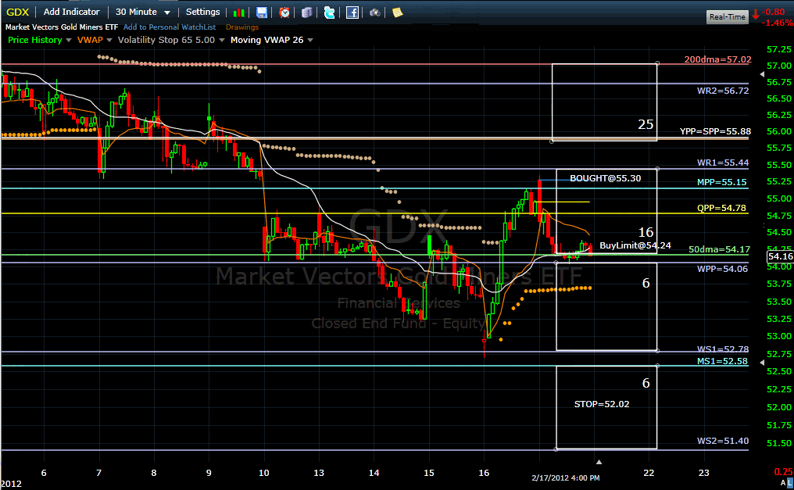Click the 2/17/2012 4:00 PM date label
The width and height of the screenshot is (794, 490).
point(566,477)
